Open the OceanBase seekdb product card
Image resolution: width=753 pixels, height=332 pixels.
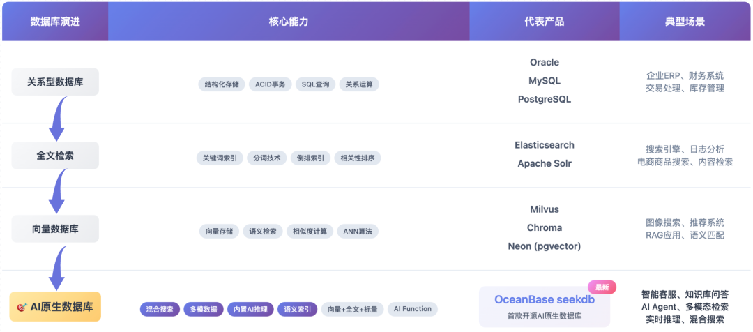pyautogui.click(x=544, y=306)
